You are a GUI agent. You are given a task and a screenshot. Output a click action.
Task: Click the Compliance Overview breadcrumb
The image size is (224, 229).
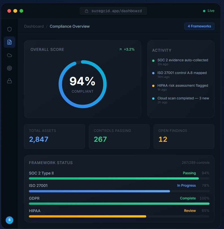click(70, 26)
